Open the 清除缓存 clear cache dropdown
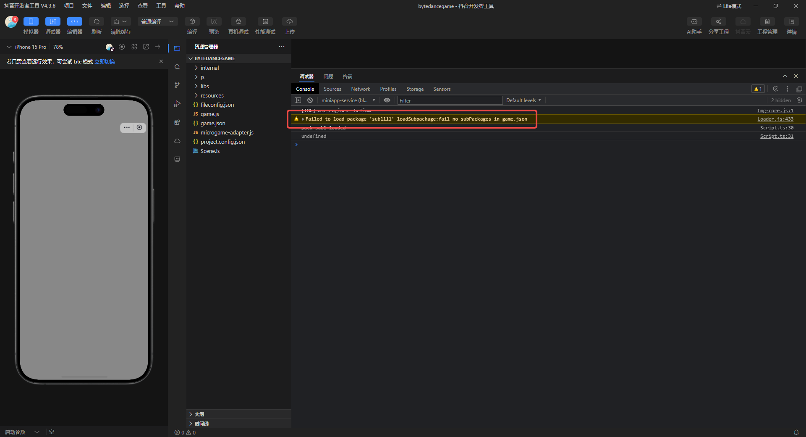The image size is (806, 437). [x=121, y=21]
